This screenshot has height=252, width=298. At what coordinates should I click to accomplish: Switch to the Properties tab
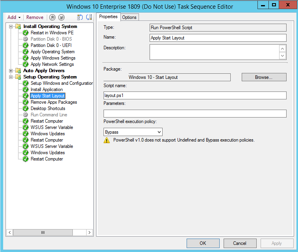click(108, 17)
